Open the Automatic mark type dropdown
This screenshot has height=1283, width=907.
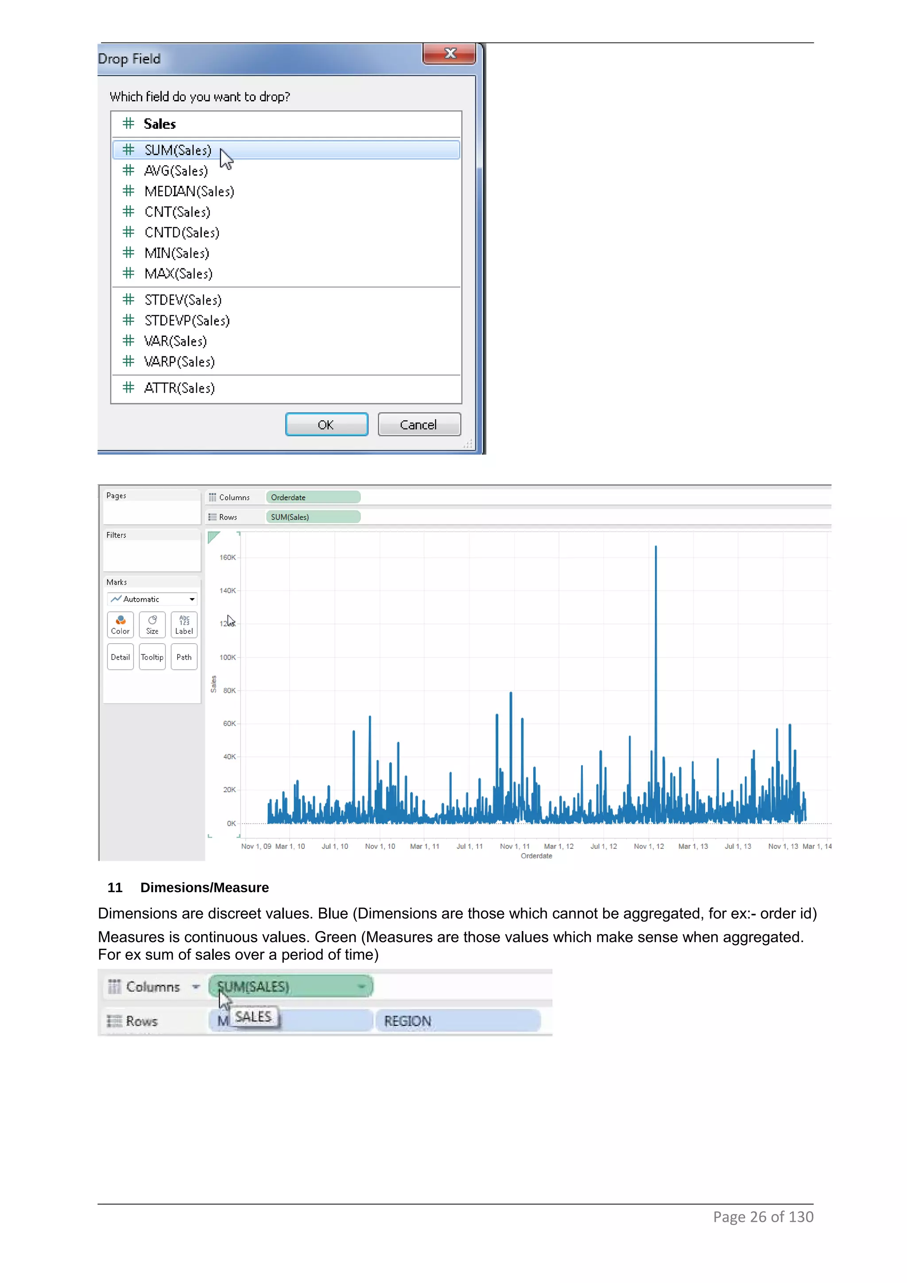pyautogui.click(x=192, y=599)
